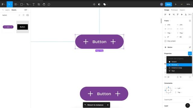Viewport: 193px width, 108px height.
Task: Click Align right icon
Action: pos(174,15)
